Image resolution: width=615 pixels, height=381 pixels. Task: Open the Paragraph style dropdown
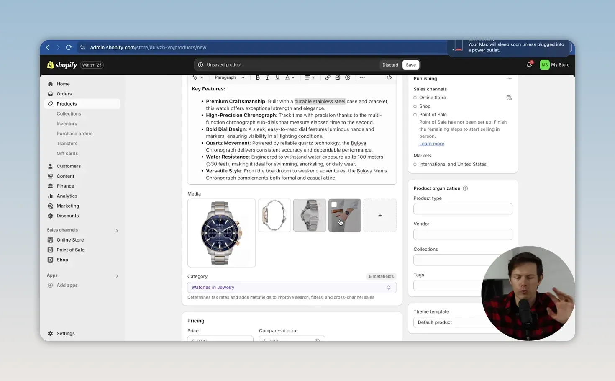pyautogui.click(x=230, y=77)
